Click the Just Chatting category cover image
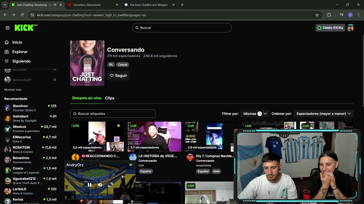The height and width of the screenshot is (204, 364). pyautogui.click(x=87, y=63)
